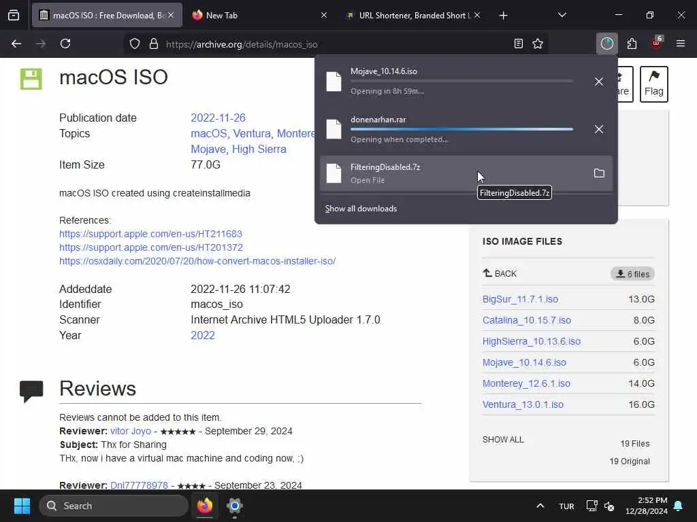
Task: Cancel the Mojave_10.14.6.iso download
Action: click(599, 82)
